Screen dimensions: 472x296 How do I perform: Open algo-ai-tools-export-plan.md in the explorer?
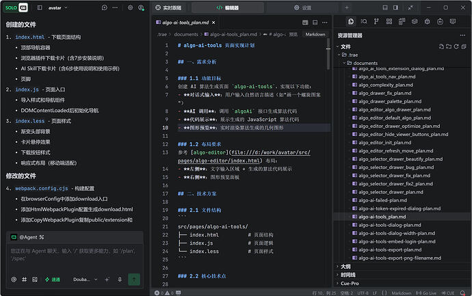click(390, 250)
